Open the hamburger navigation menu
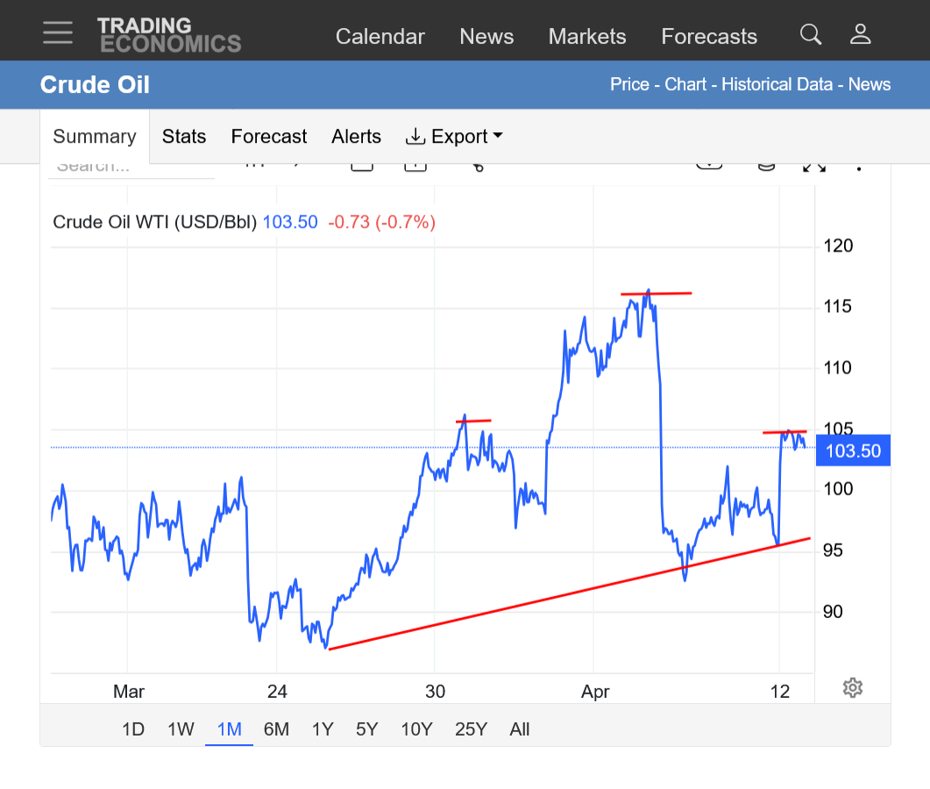Screen dimensions: 930x789 coord(58,32)
